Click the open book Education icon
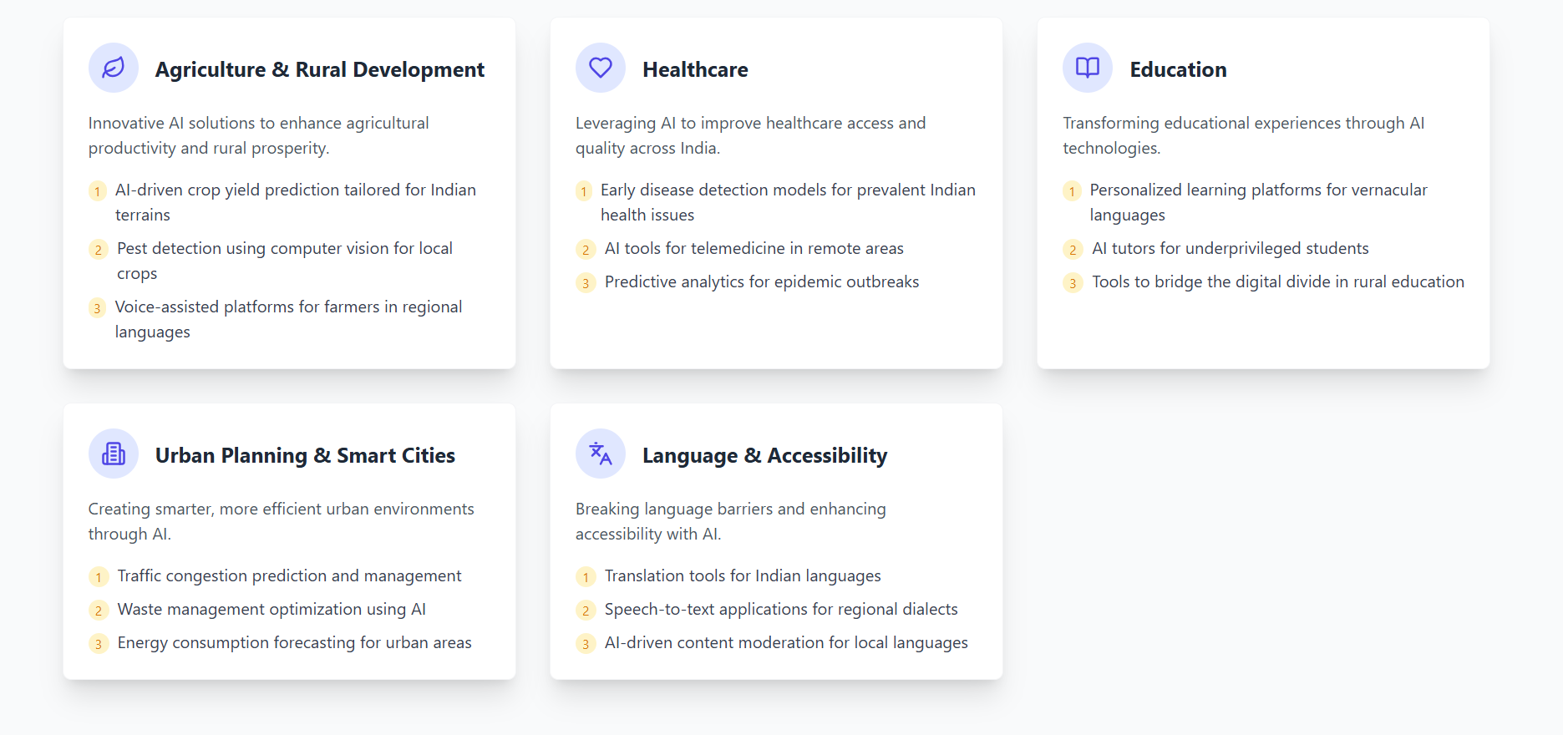Screen dimensions: 1563x735 pyautogui.click(x=1088, y=68)
